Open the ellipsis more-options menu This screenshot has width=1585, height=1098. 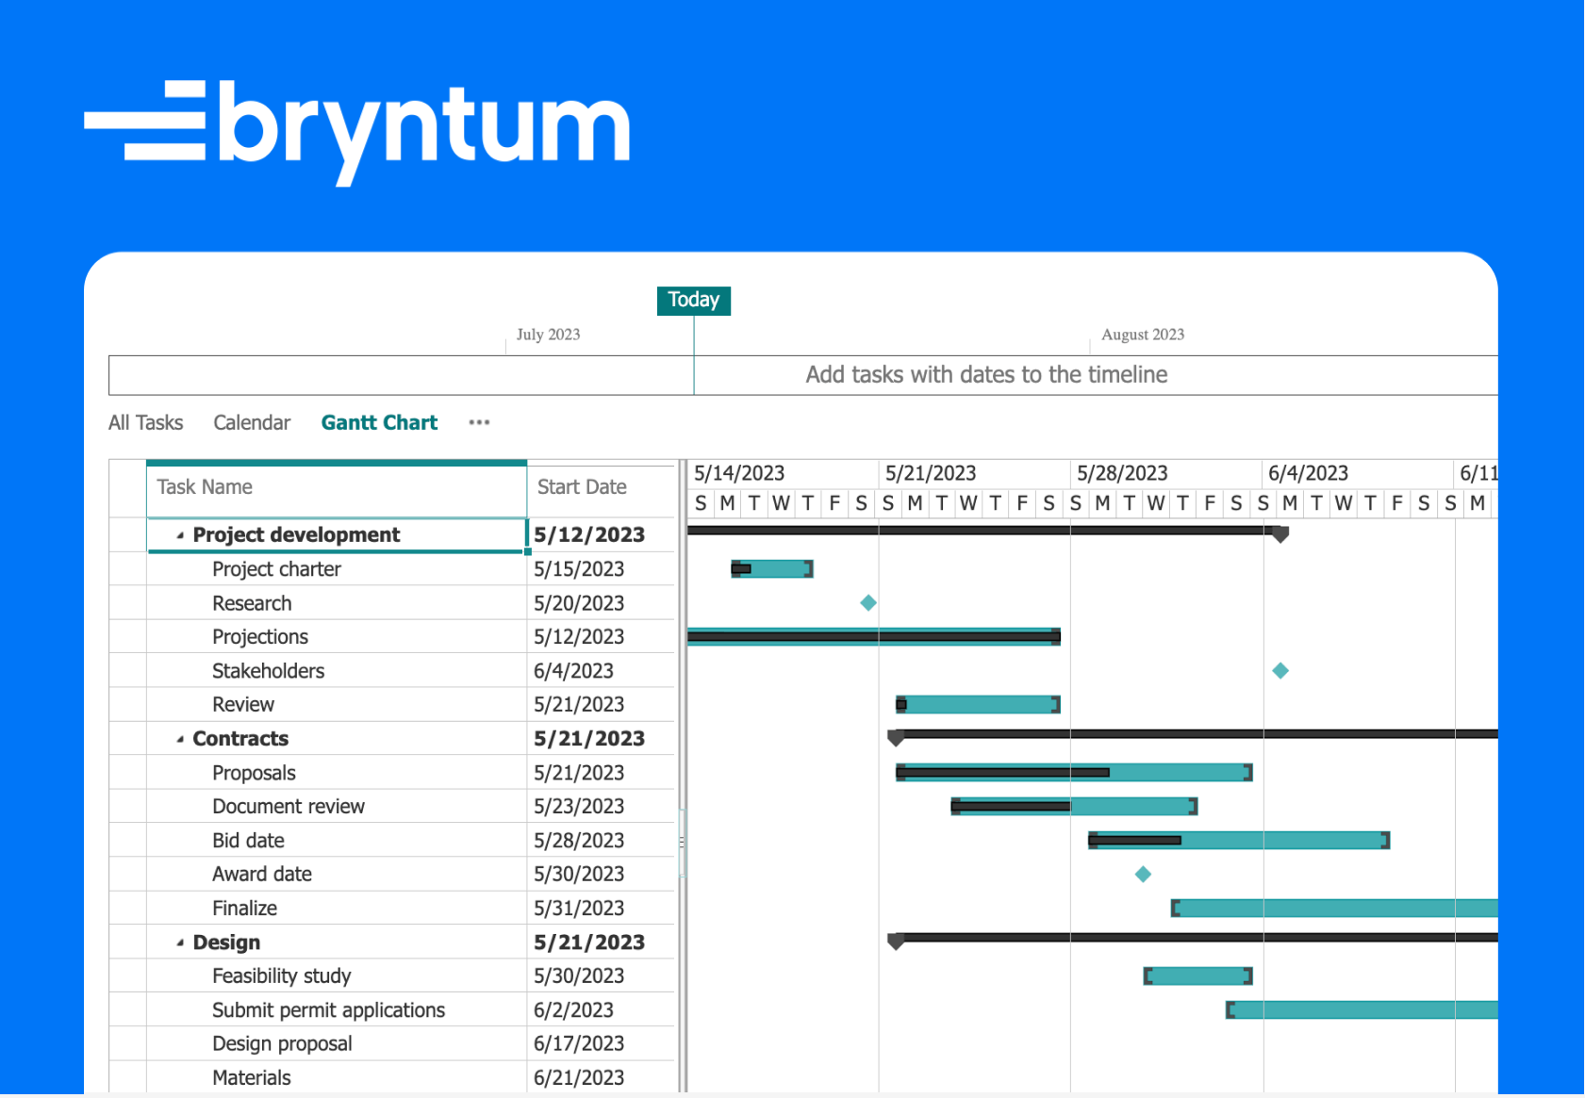(x=479, y=422)
